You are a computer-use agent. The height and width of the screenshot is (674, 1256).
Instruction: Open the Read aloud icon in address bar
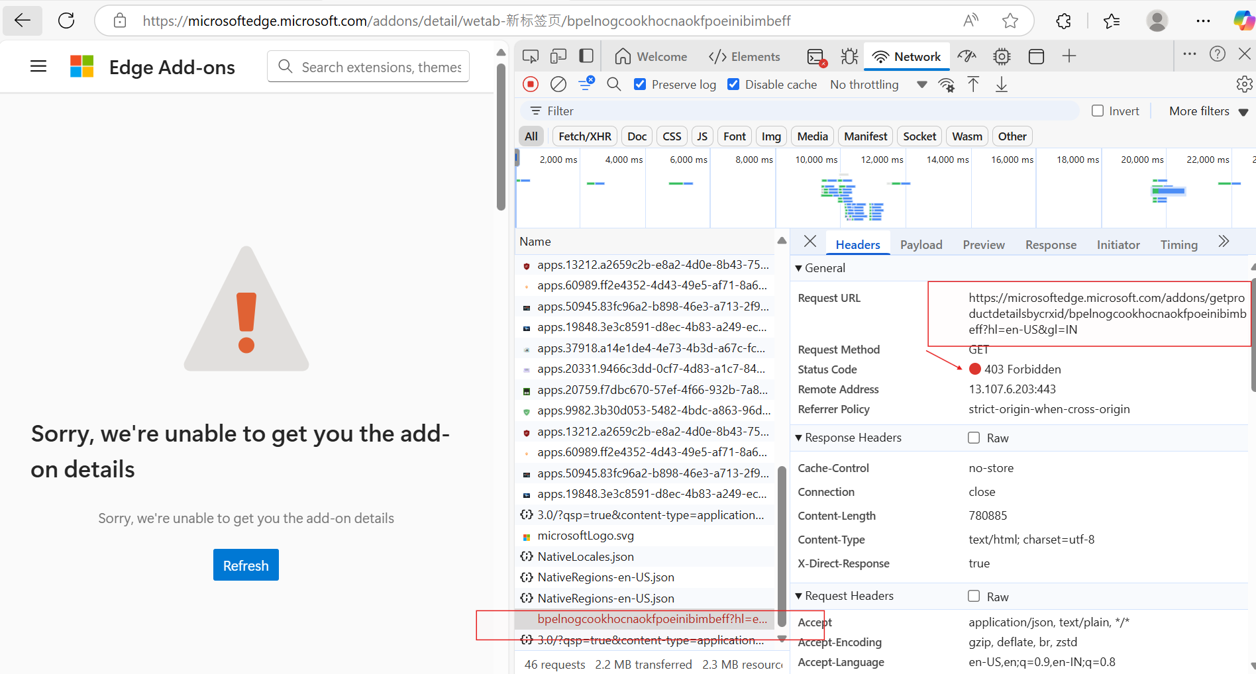click(x=970, y=21)
